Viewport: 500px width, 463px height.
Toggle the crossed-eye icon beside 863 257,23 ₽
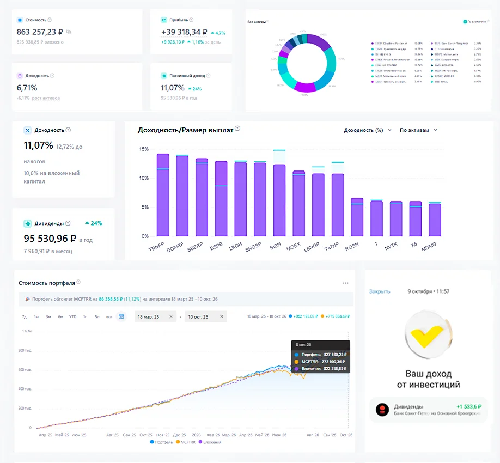[x=69, y=32]
